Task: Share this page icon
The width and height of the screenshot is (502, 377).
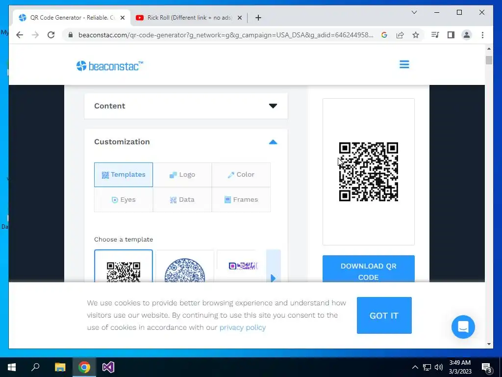Action: [x=400, y=35]
